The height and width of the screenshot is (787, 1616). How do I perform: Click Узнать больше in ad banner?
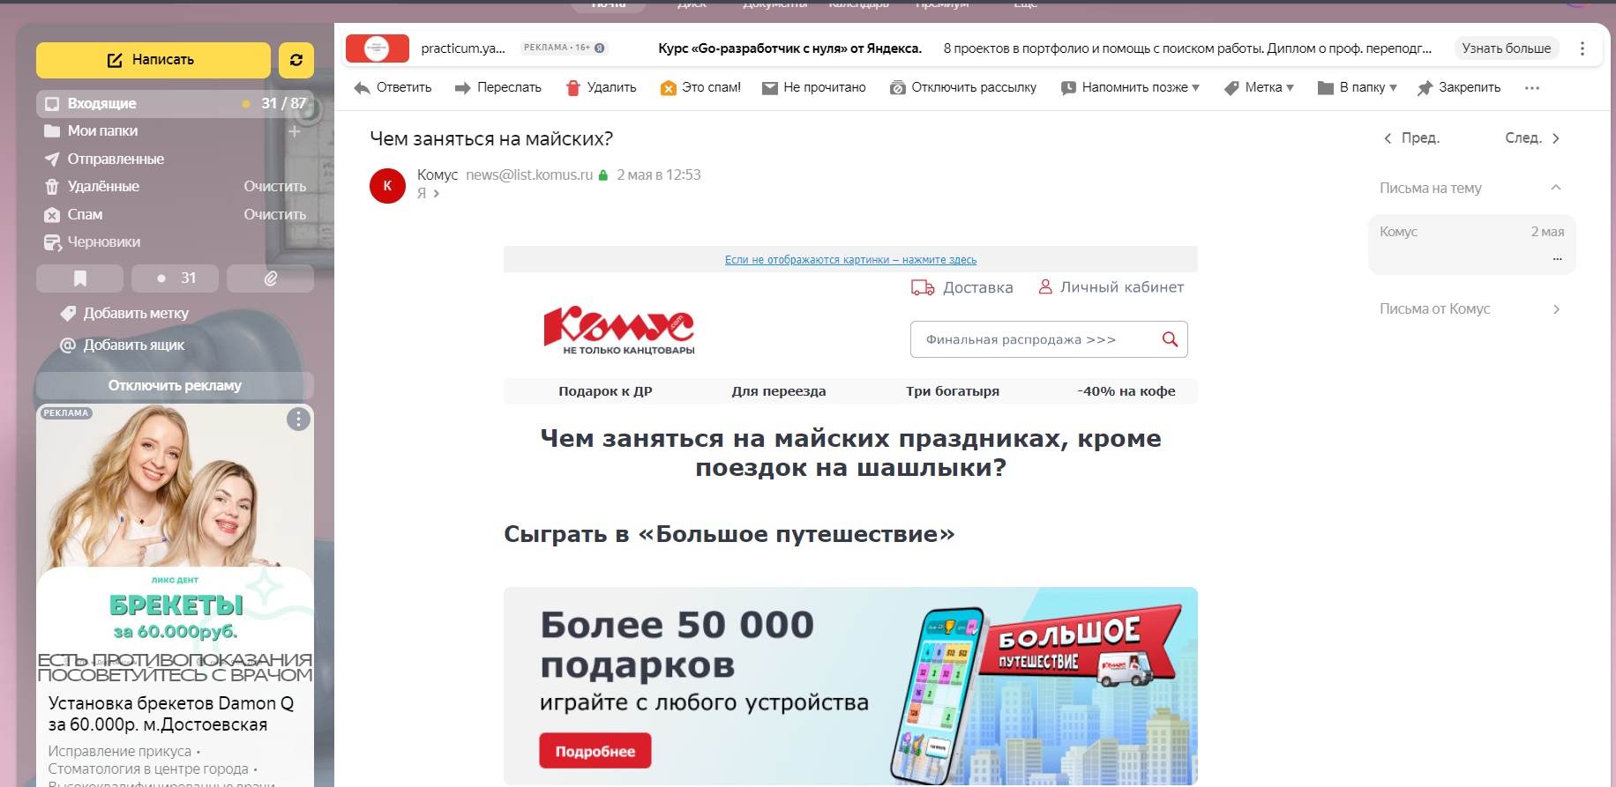[x=1507, y=48]
